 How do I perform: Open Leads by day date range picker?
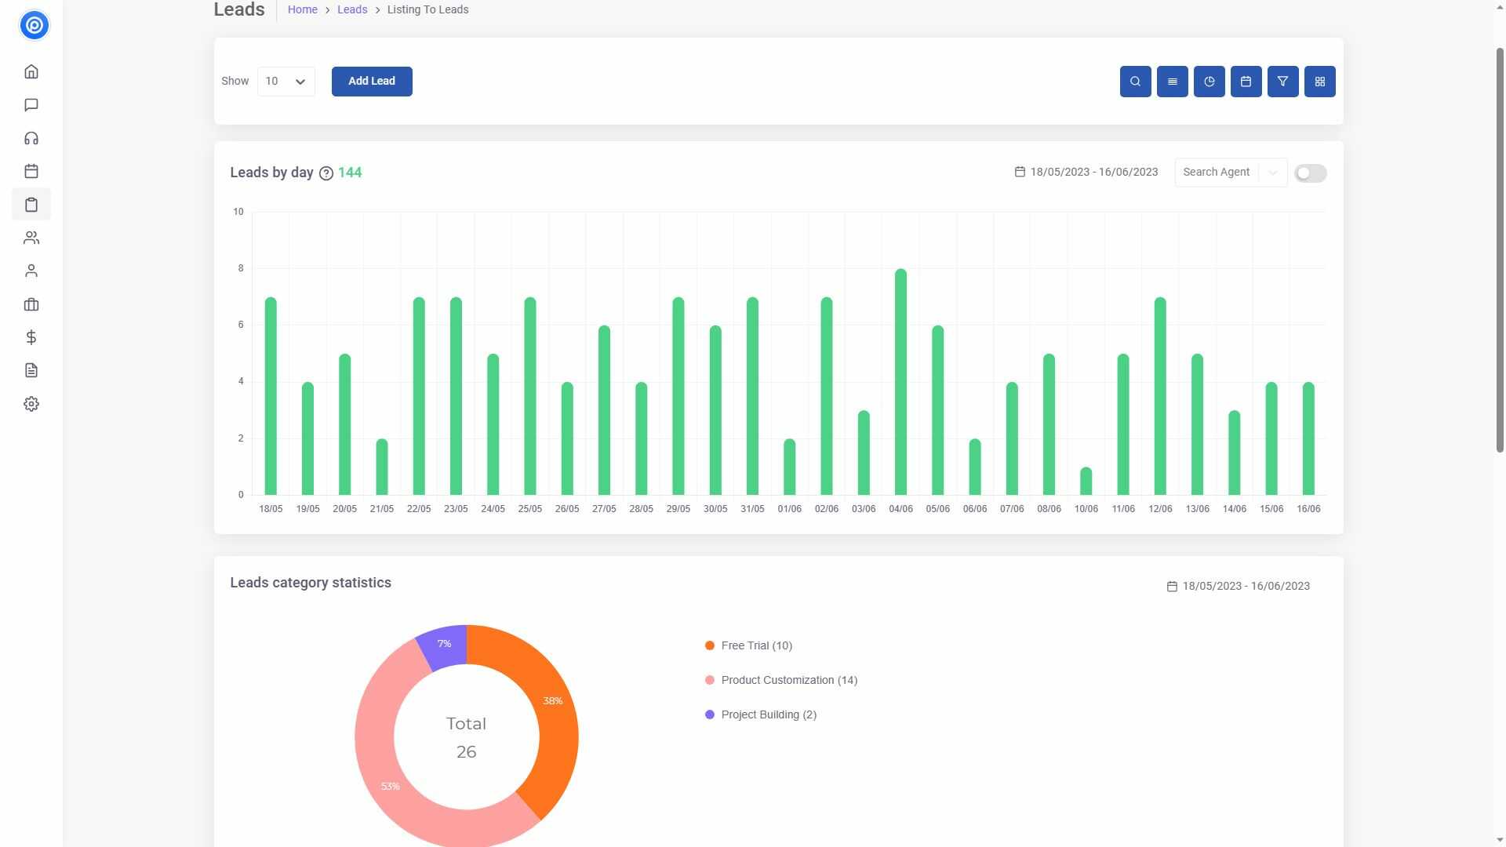[1086, 172]
